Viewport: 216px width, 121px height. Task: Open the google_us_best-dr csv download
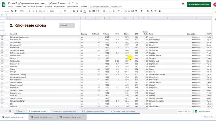click(14, 117)
